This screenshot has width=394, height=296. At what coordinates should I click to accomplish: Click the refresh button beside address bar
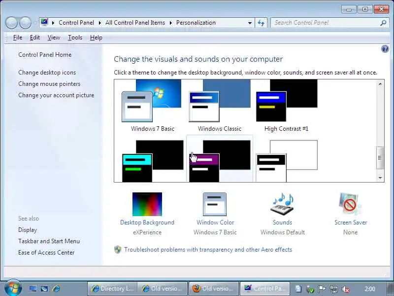[x=261, y=23]
